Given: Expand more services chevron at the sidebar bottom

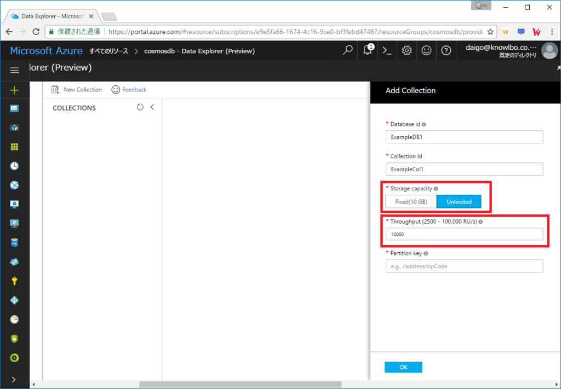Looking at the screenshot, I should 14,379.
